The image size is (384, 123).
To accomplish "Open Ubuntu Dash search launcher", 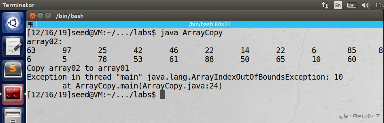I will coord(13,23).
